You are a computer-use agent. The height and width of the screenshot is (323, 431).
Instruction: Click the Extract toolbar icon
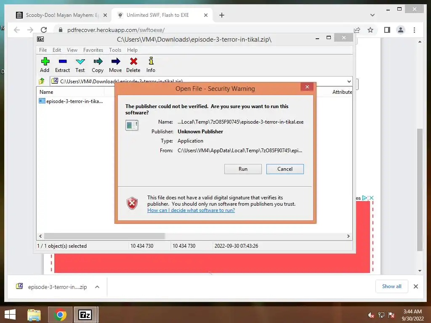point(62,65)
